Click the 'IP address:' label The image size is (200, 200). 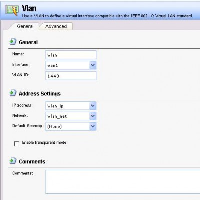point(22,105)
